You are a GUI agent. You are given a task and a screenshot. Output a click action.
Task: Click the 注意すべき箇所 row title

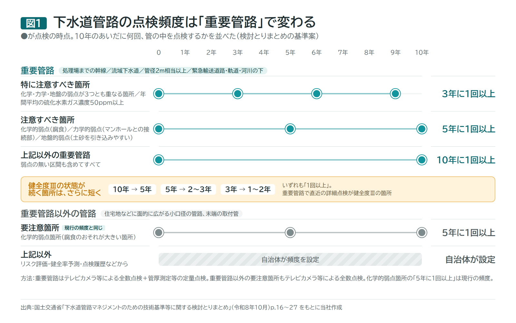tap(47, 120)
